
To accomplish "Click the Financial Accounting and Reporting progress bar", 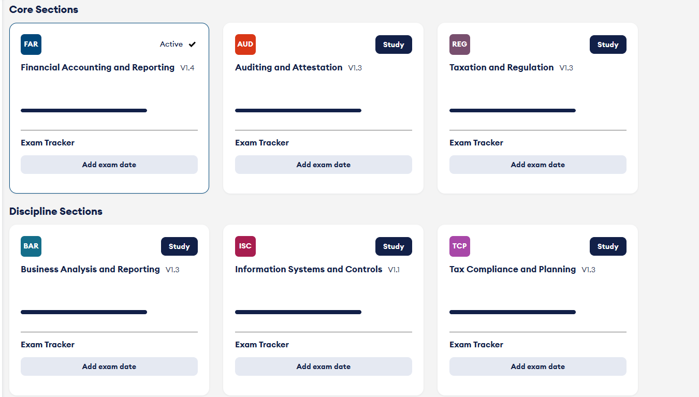I will pos(84,110).
